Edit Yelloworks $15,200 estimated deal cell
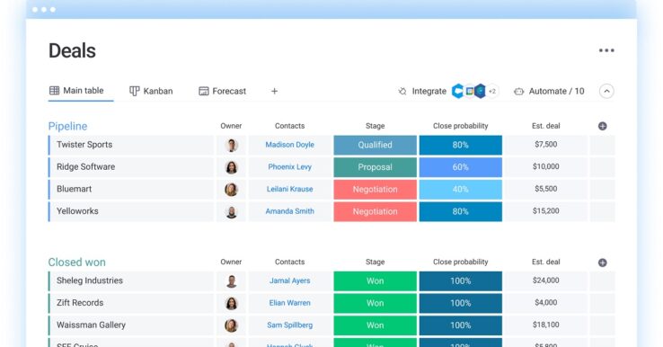Screen dimensions: 663x347 [546, 211]
